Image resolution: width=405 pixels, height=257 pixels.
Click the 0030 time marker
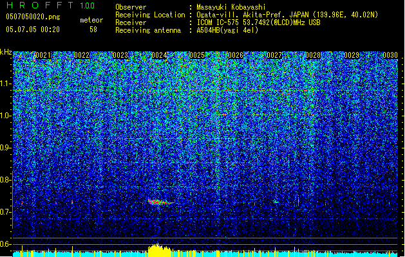(390, 55)
